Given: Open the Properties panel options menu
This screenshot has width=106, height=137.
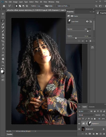Looking at the screenshot, I should 94,12.
